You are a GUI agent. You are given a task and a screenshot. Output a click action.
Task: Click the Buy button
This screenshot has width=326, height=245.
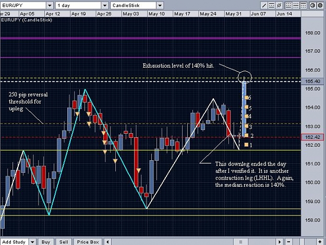[x=46, y=242]
